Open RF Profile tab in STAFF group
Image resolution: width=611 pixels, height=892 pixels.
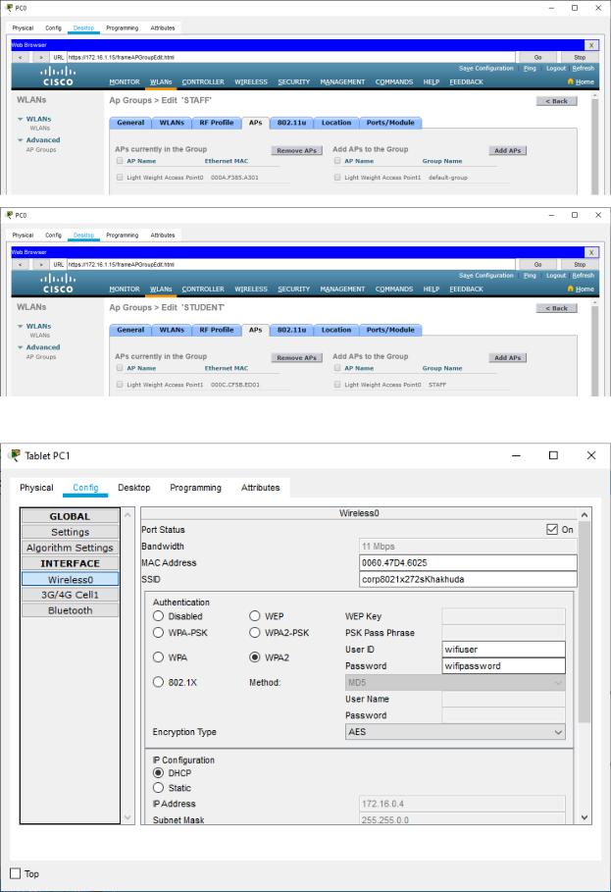tap(216, 123)
